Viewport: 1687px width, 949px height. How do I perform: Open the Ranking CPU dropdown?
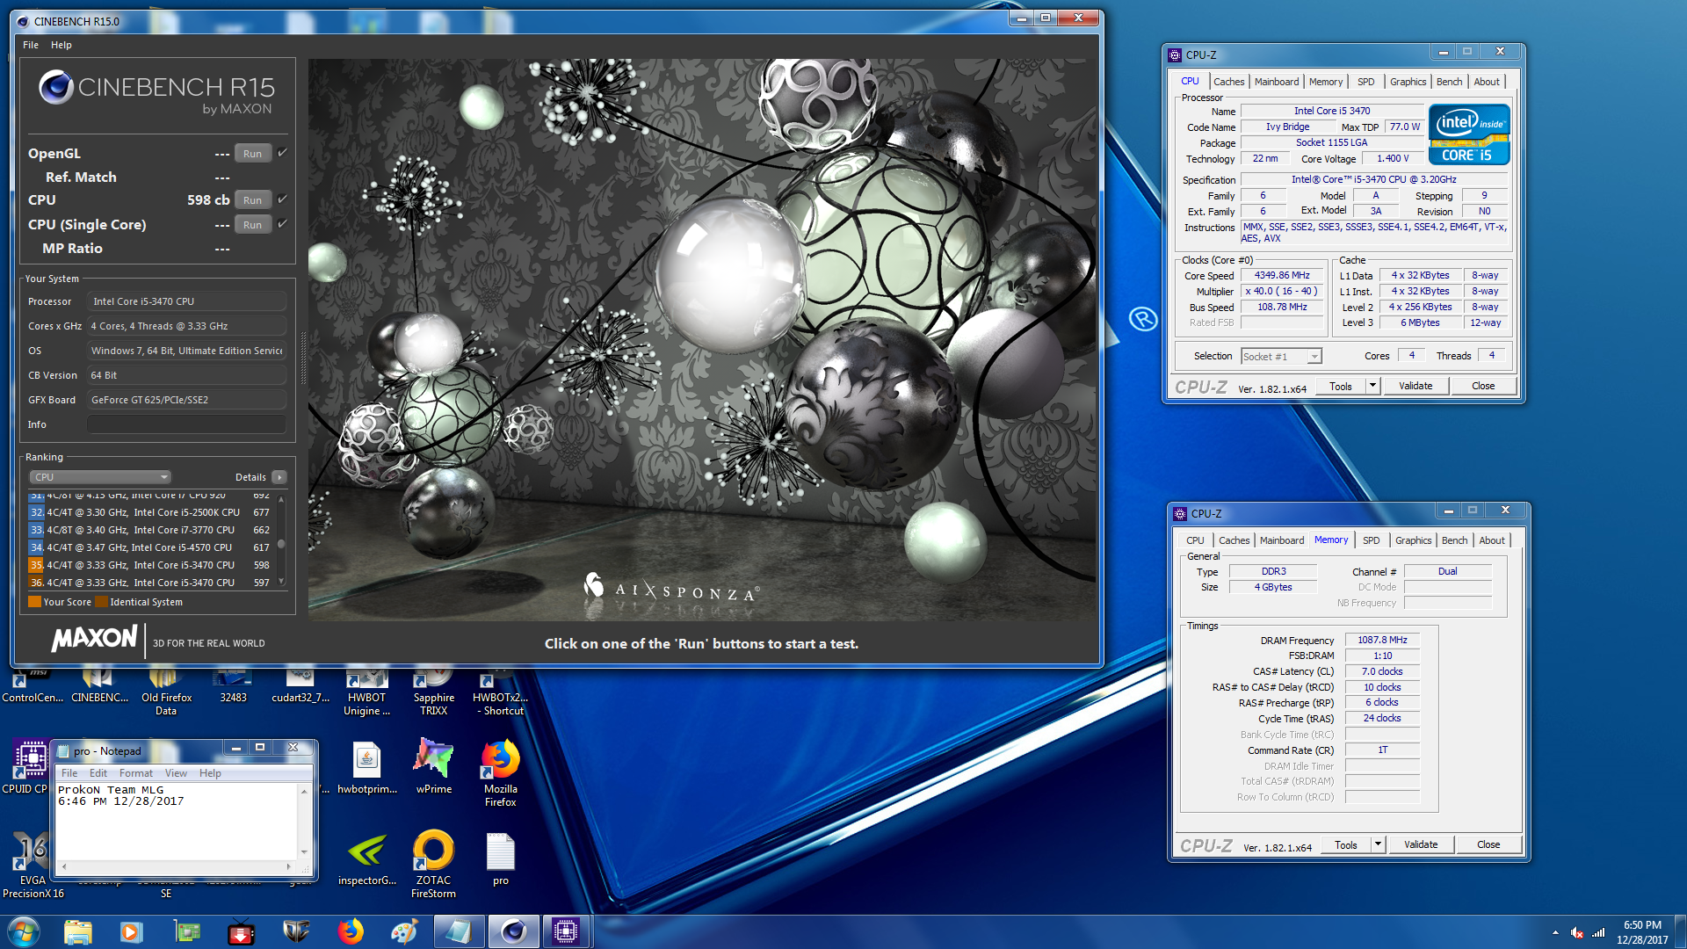[100, 477]
